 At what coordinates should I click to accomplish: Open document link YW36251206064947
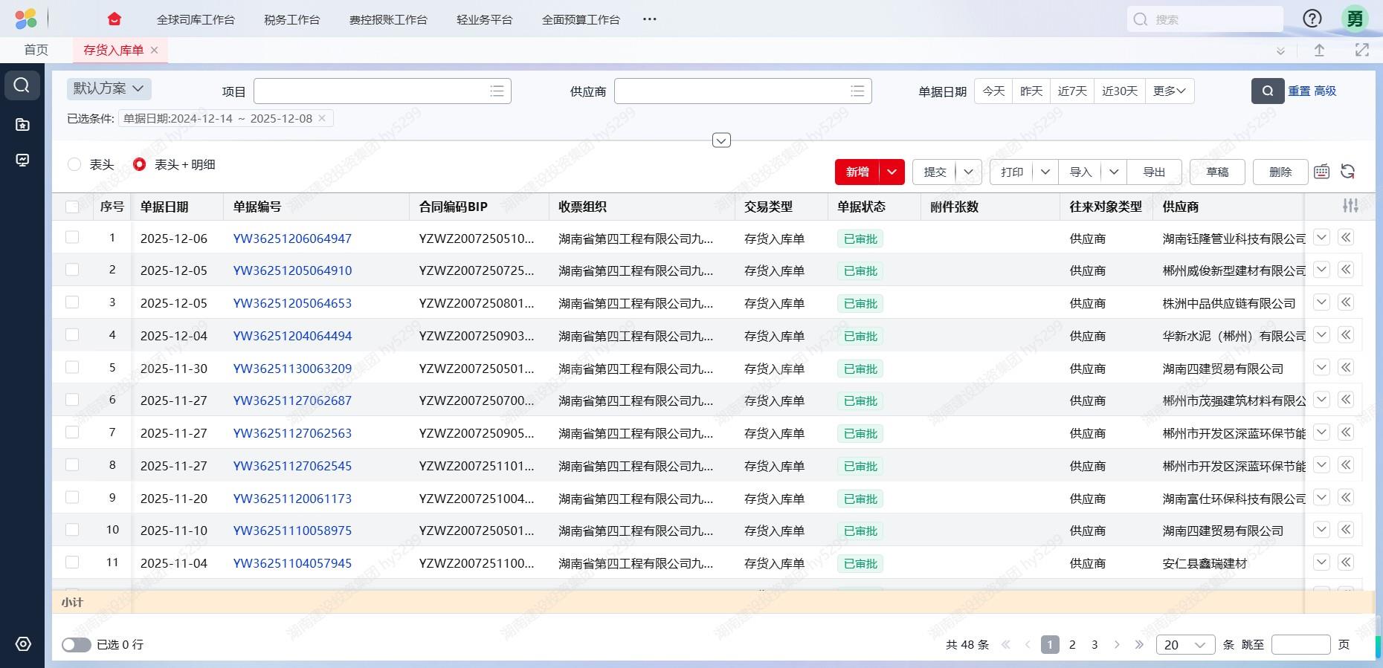(x=292, y=239)
